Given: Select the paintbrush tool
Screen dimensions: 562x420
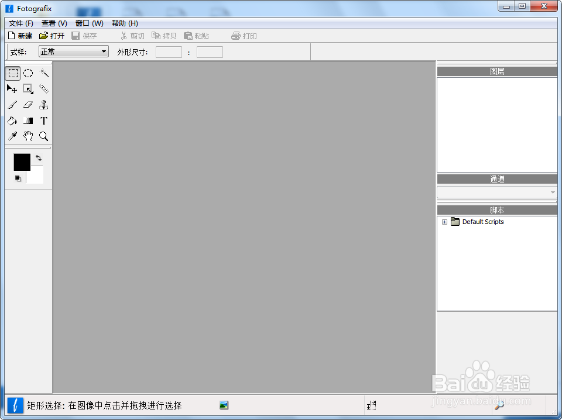Looking at the screenshot, I should tap(12, 105).
